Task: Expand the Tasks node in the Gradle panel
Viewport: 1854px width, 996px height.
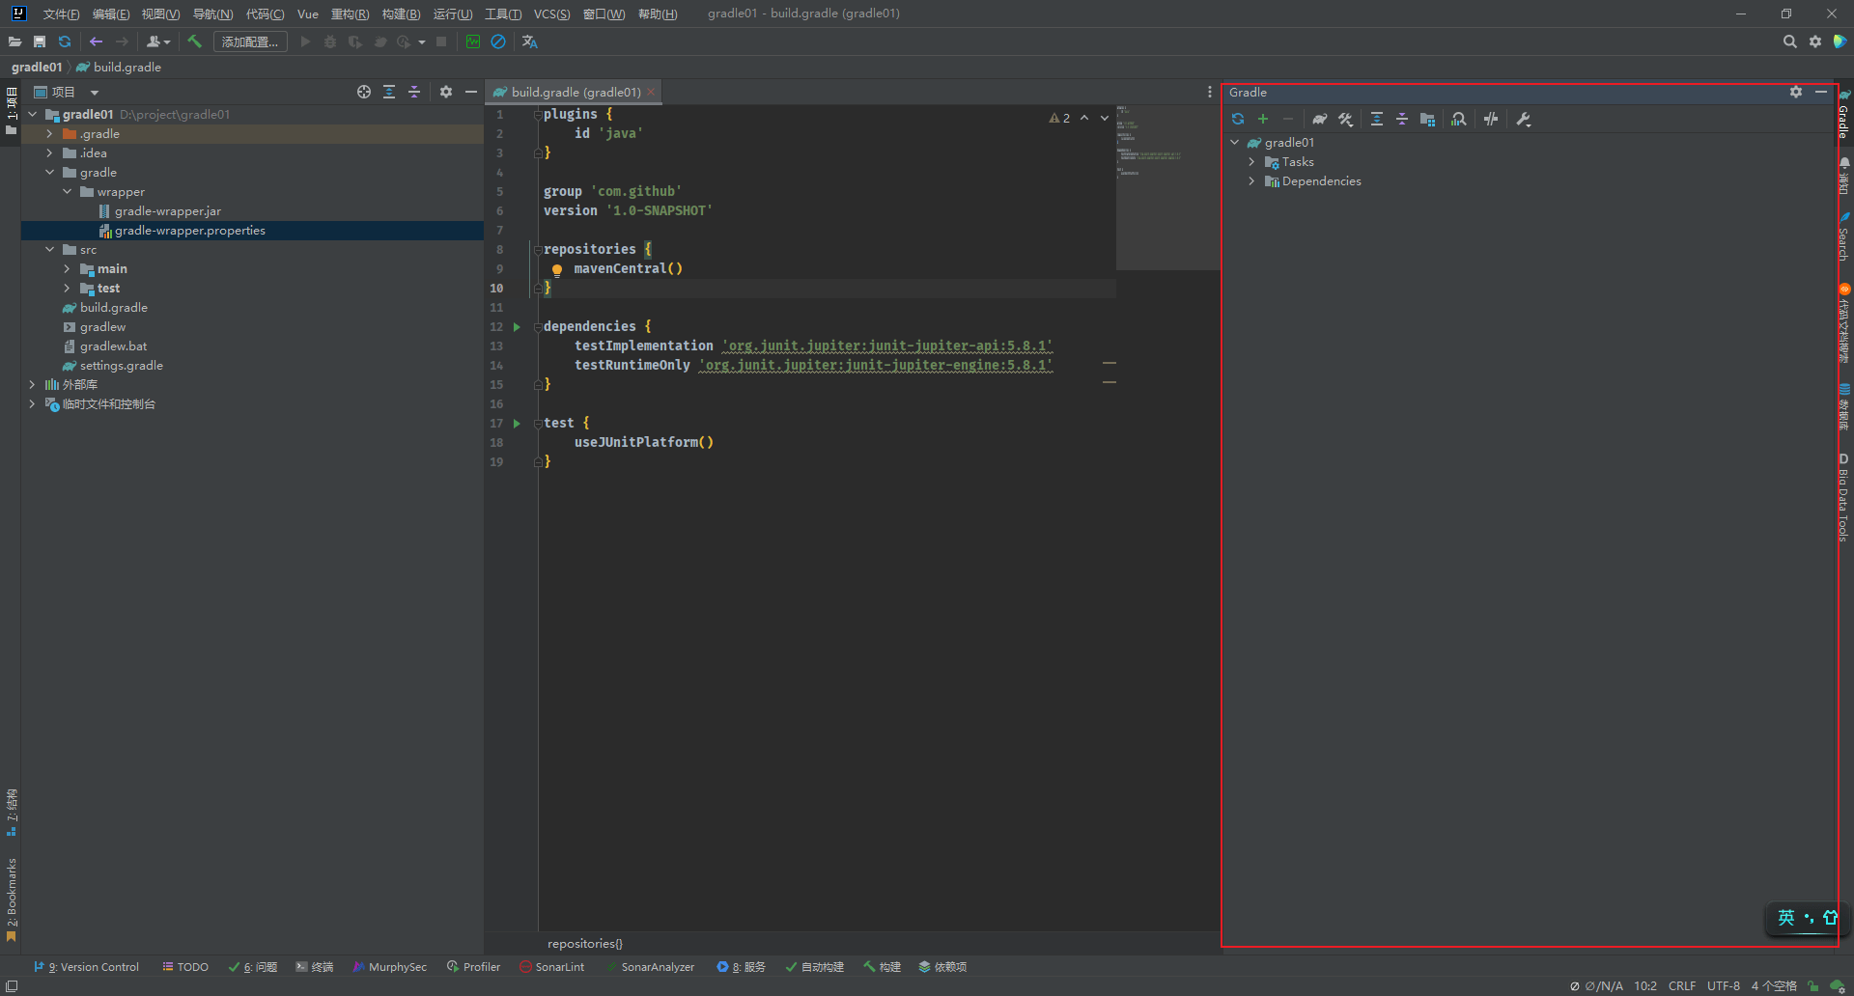Action: (x=1252, y=161)
